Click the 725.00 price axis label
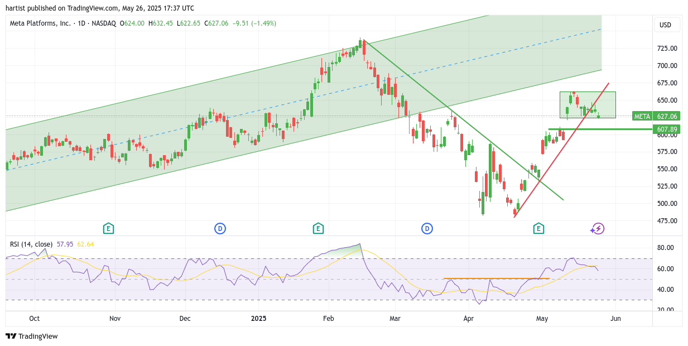Screen dimensions: 688x346 pyautogui.click(x=667, y=49)
